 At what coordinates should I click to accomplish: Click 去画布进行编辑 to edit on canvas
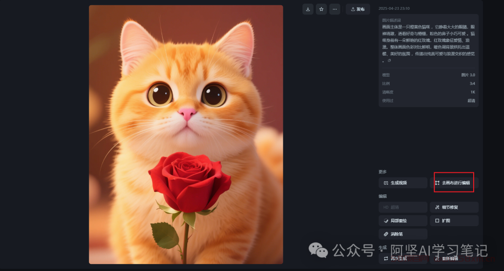pos(454,183)
